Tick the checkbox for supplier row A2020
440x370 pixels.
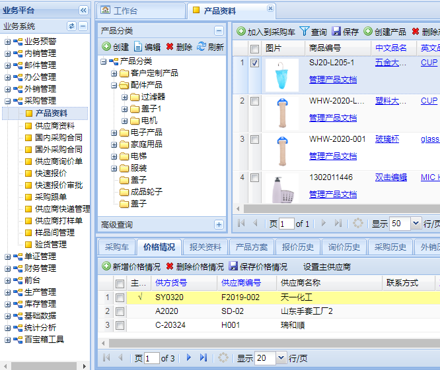tap(120, 311)
